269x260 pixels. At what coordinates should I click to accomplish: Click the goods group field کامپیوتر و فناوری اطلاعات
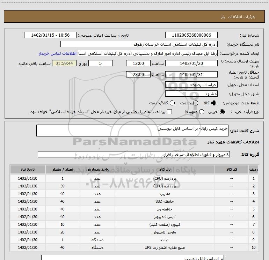pyautogui.click(x=134, y=154)
